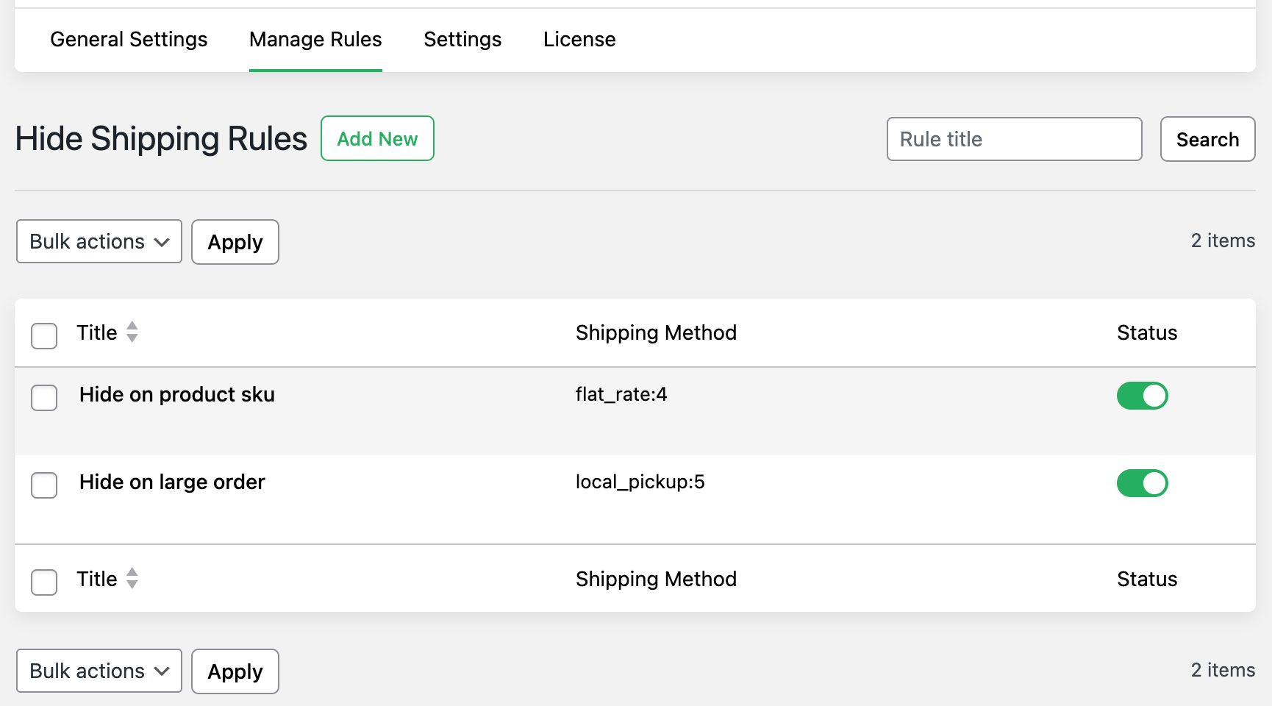Click the footer Shipping Method column label
Image resolution: width=1272 pixels, height=706 pixels.
(x=656, y=579)
